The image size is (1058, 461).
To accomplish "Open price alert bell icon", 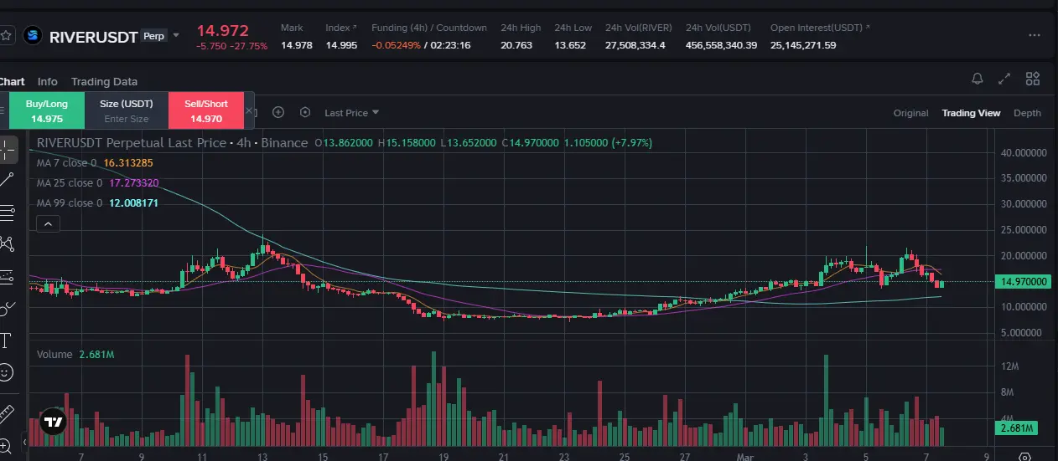I will pyautogui.click(x=978, y=79).
